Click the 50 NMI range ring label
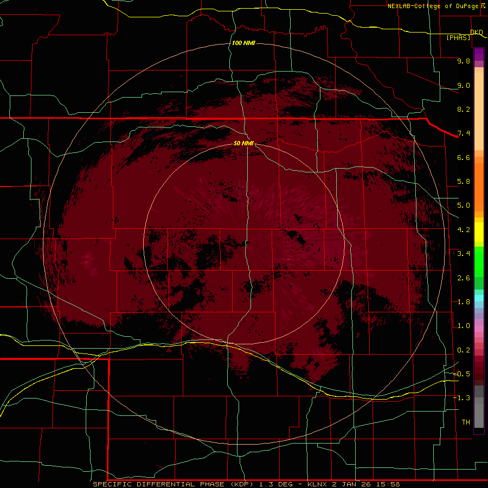 [x=243, y=143]
